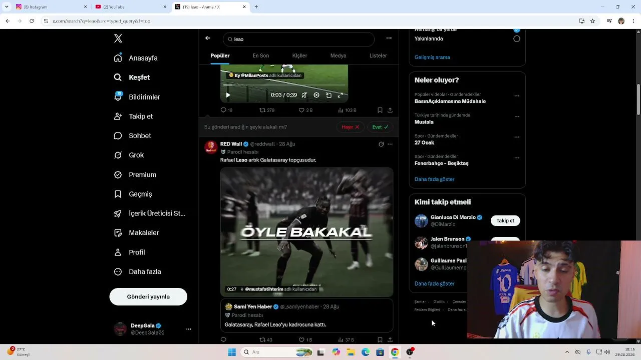Open the Gelişmiş arama link
This screenshot has width=641, height=360.
(x=432, y=57)
